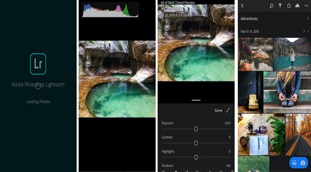Click the Exposure slider knob

click(196, 129)
